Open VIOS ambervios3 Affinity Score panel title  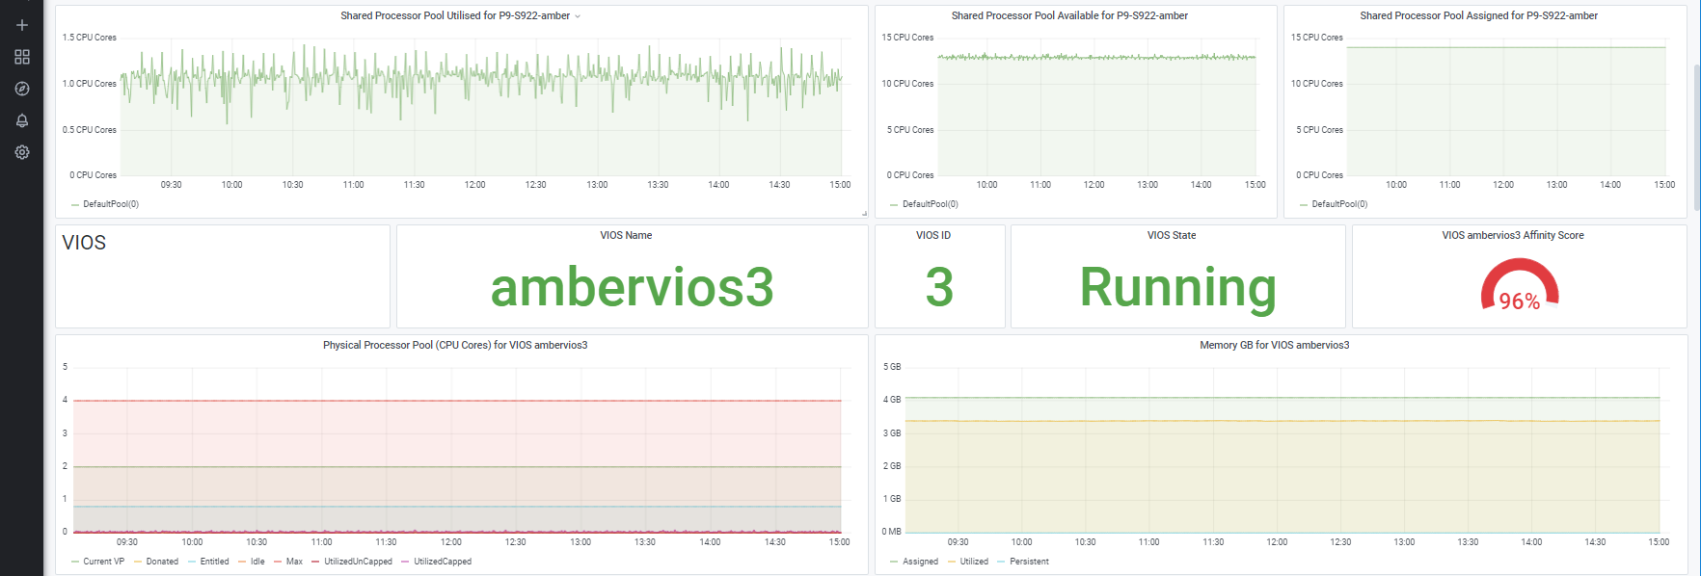tap(1513, 235)
